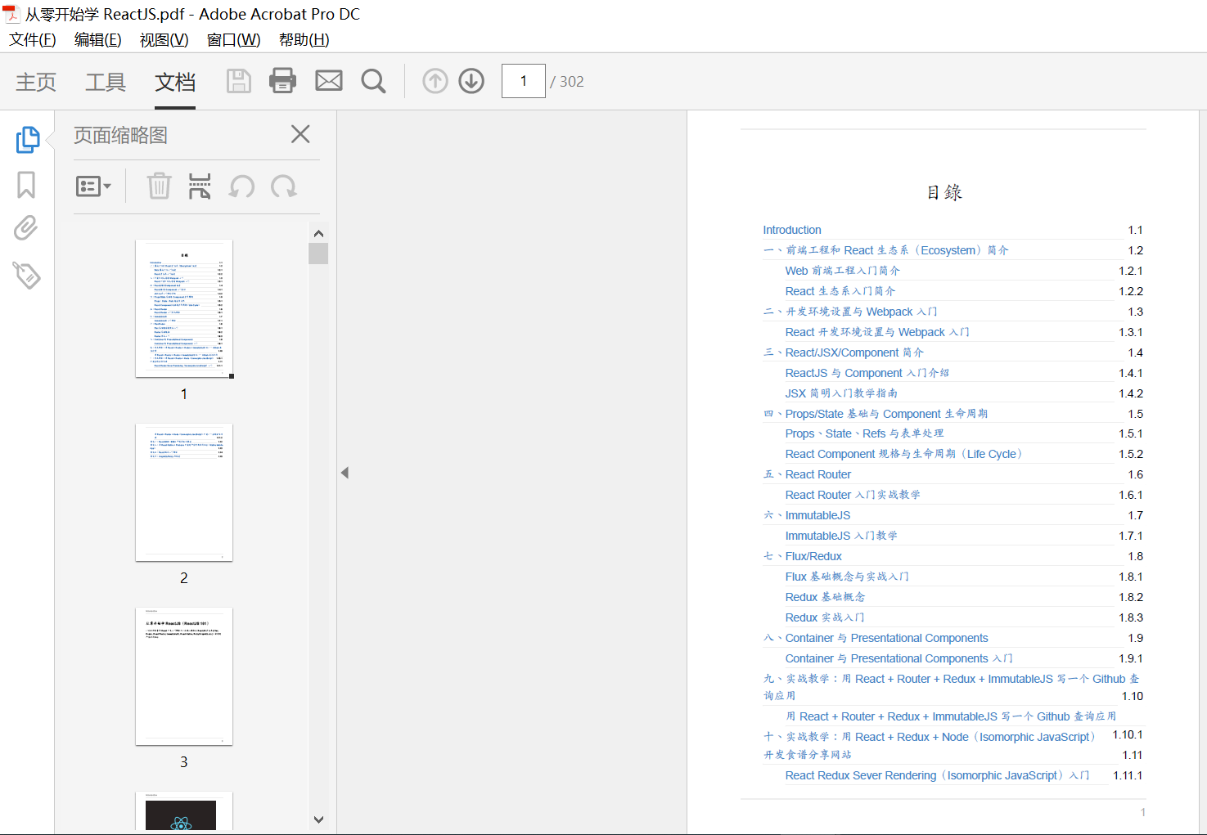Screen dimensions: 1207x835
Task: Select page 3 thumbnail
Action: 184,676
